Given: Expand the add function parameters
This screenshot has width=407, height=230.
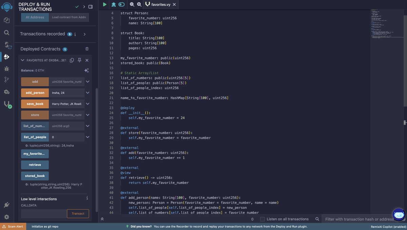Looking at the screenshot, I should click(88, 82).
